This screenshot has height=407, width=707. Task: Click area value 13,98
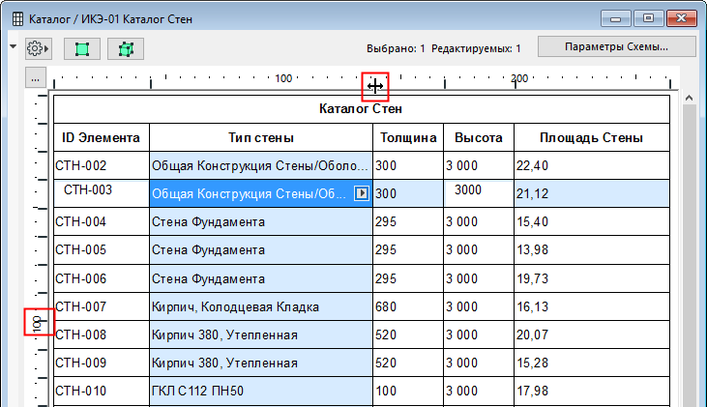tap(592, 249)
